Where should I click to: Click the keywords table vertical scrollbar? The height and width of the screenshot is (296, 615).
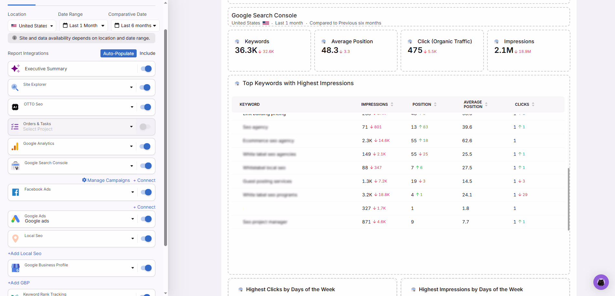point(568,199)
